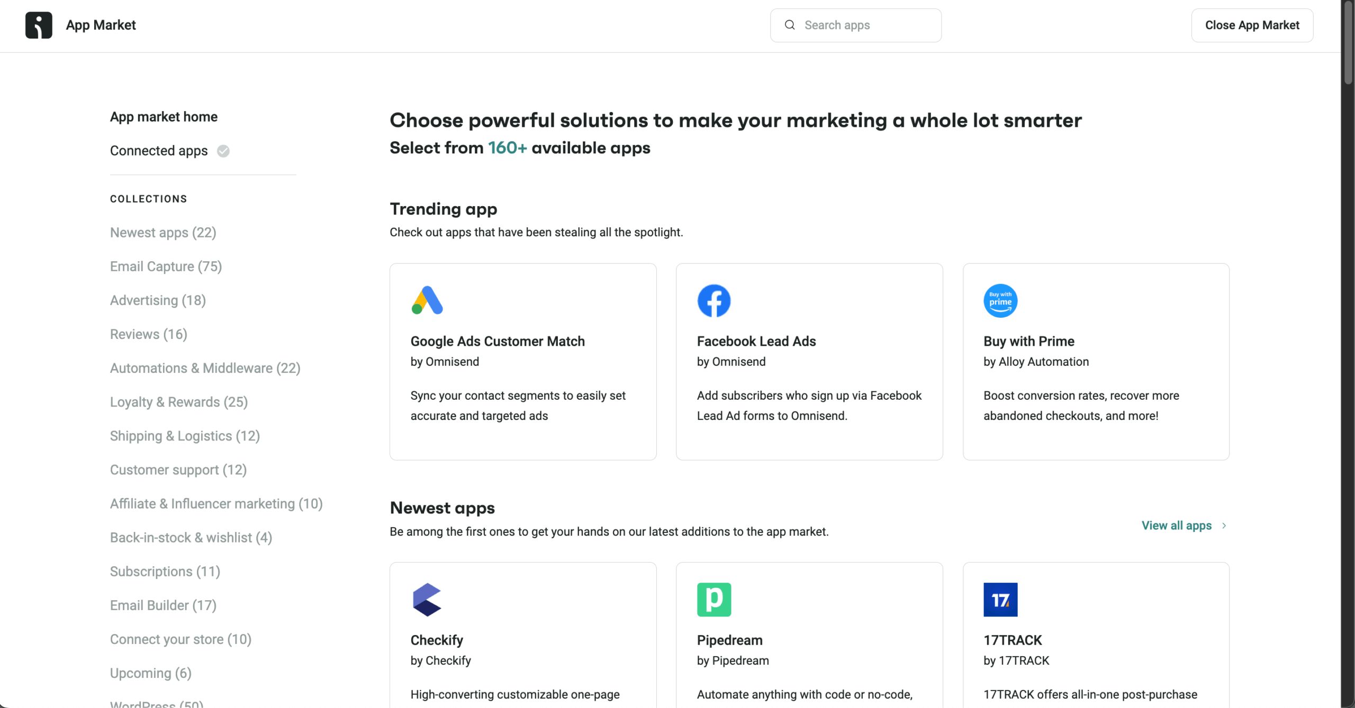
Task: Select Connect your store (10) collection
Action: (180, 639)
